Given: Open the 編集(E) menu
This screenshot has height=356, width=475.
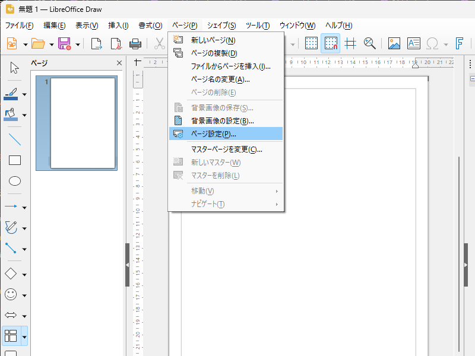Looking at the screenshot, I should (55, 26).
